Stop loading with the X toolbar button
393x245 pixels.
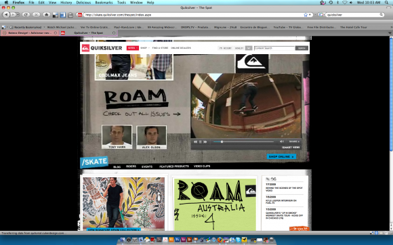pos(36,15)
